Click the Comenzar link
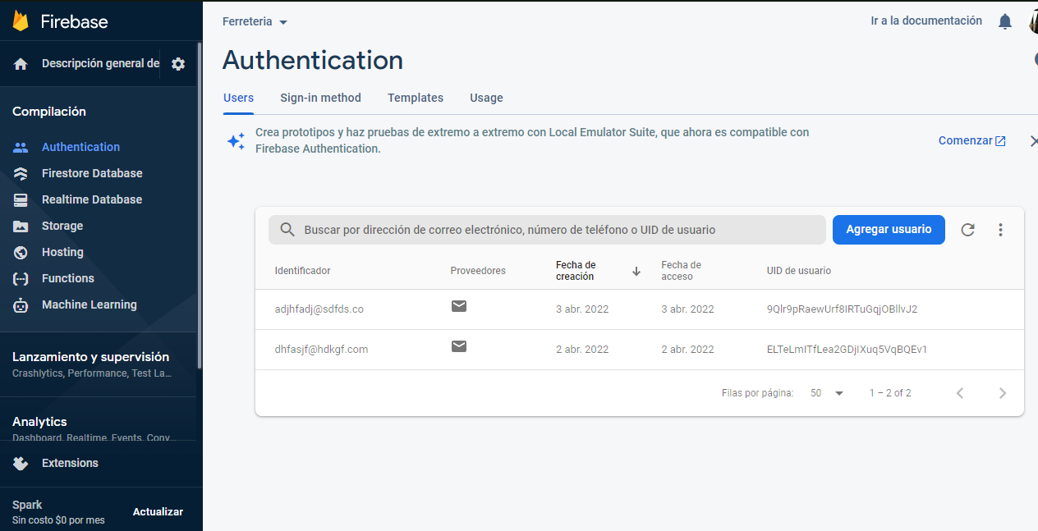Screen dimensions: 1038x531 pyautogui.click(x=972, y=140)
